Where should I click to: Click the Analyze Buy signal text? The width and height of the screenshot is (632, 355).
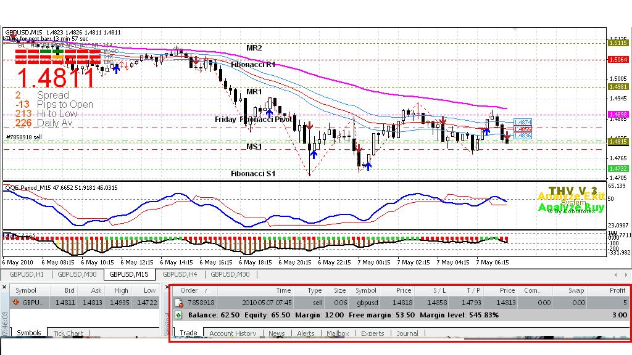571,208
